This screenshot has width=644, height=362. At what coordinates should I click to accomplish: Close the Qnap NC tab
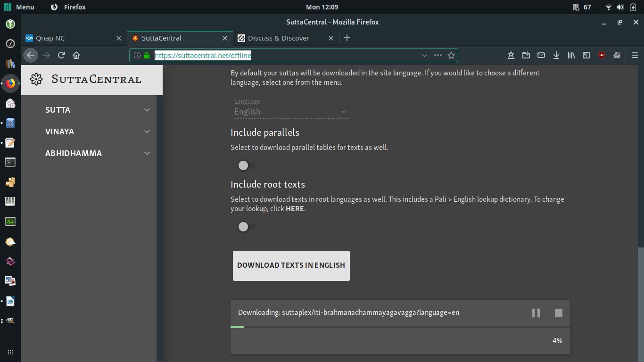click(119, 38)
